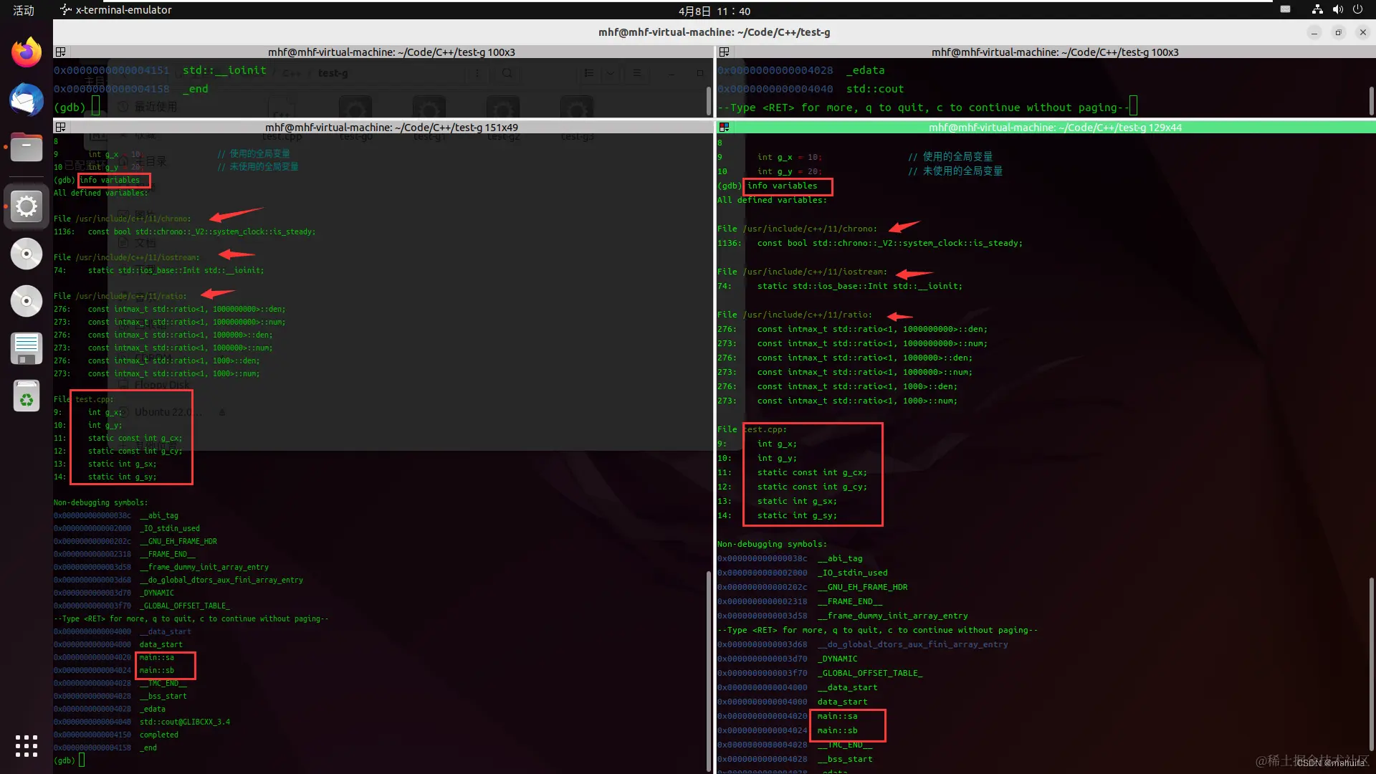Open the power menu icon
Screen dimensions: 1376x774
1357,10
